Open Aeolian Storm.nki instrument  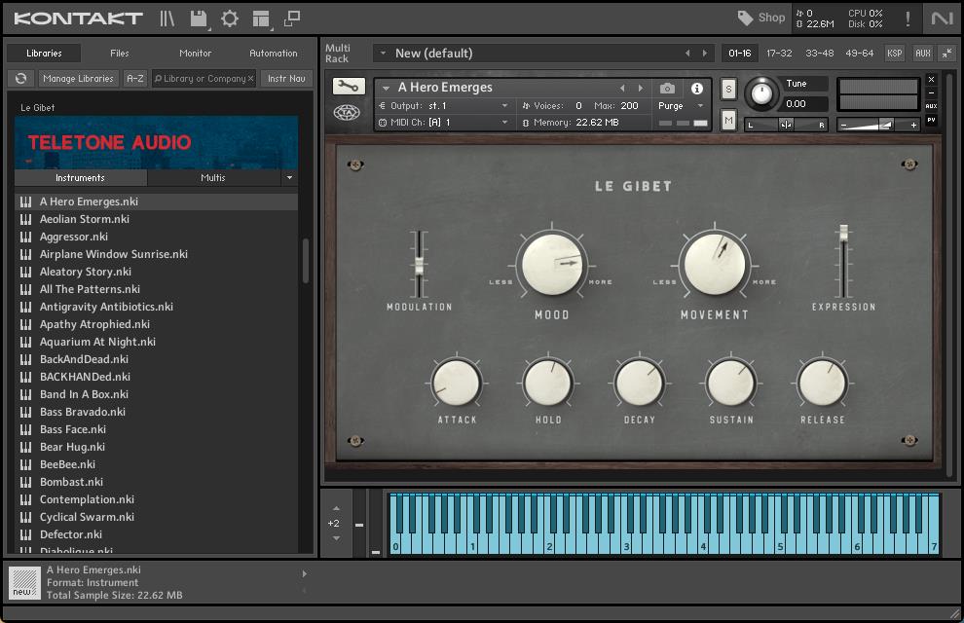pos(84,219)
